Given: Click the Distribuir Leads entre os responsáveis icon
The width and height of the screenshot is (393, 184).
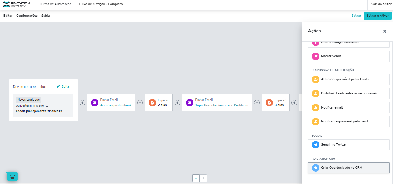Looking at the screenshot, I should click(x=315, y=94).
